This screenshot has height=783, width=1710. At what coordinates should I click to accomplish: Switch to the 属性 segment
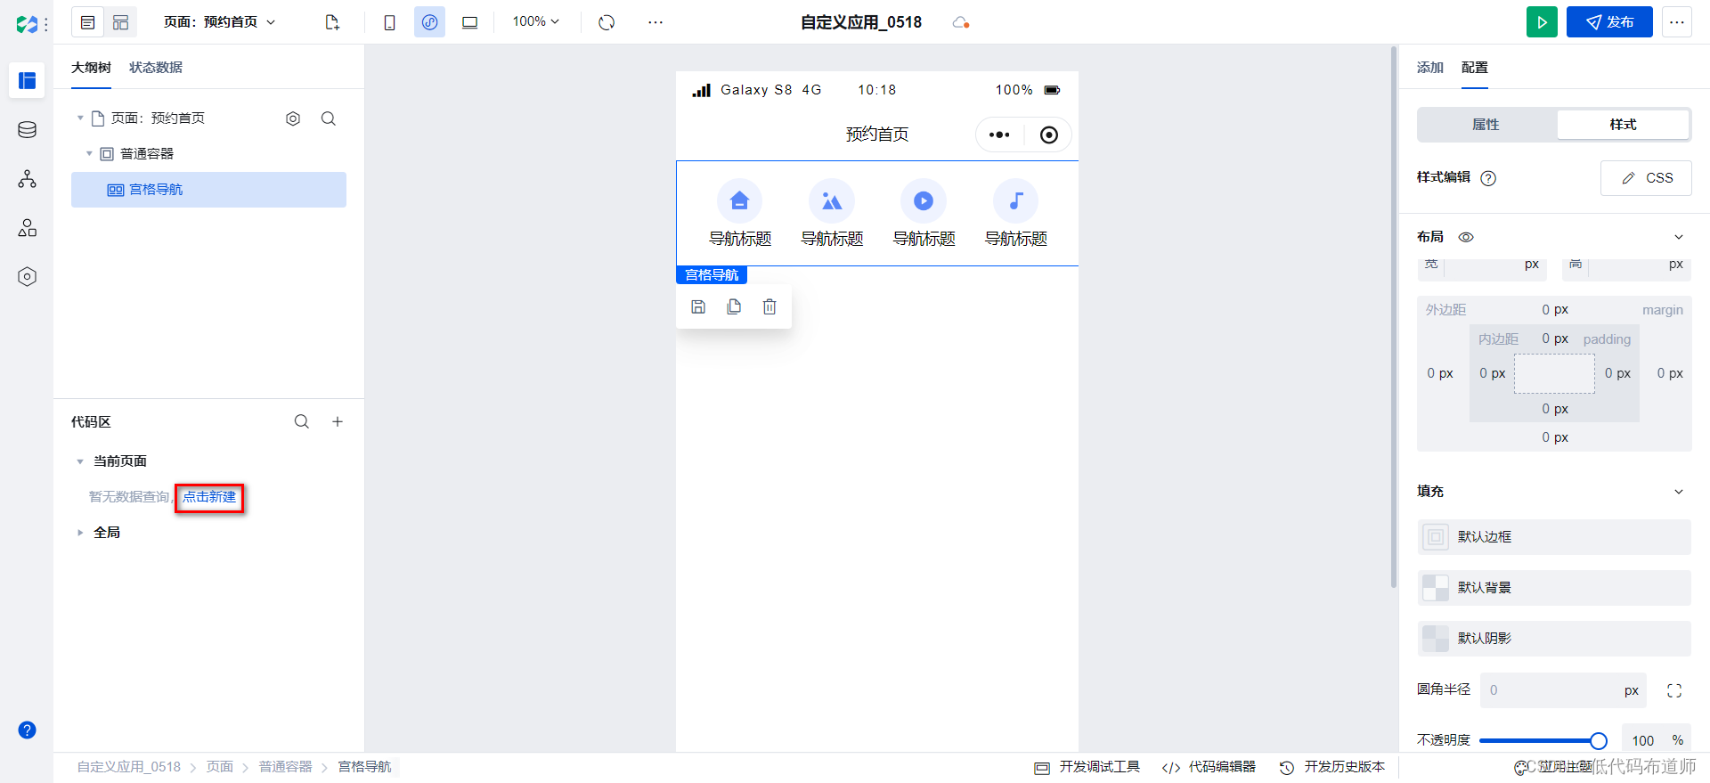coord(1486,125)
